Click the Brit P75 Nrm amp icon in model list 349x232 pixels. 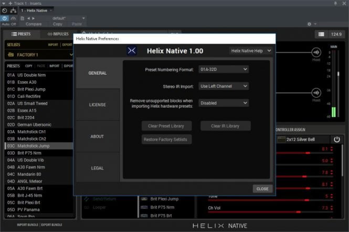[x=144, y=207]
